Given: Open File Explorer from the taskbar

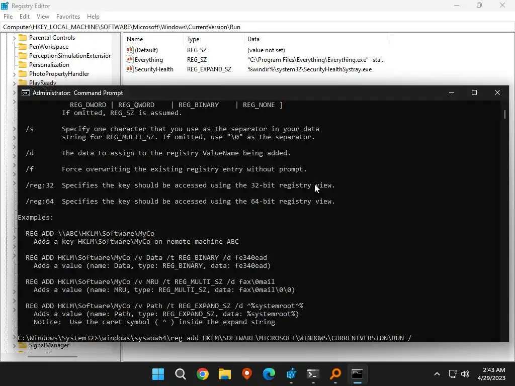Looking at the screenshot, I should tap(225, 374).
